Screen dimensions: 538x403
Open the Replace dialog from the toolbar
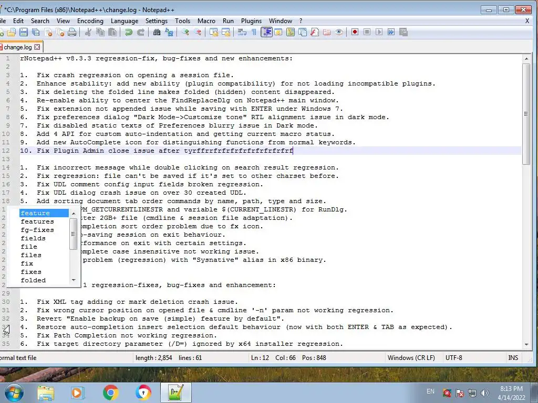[169, 32]
